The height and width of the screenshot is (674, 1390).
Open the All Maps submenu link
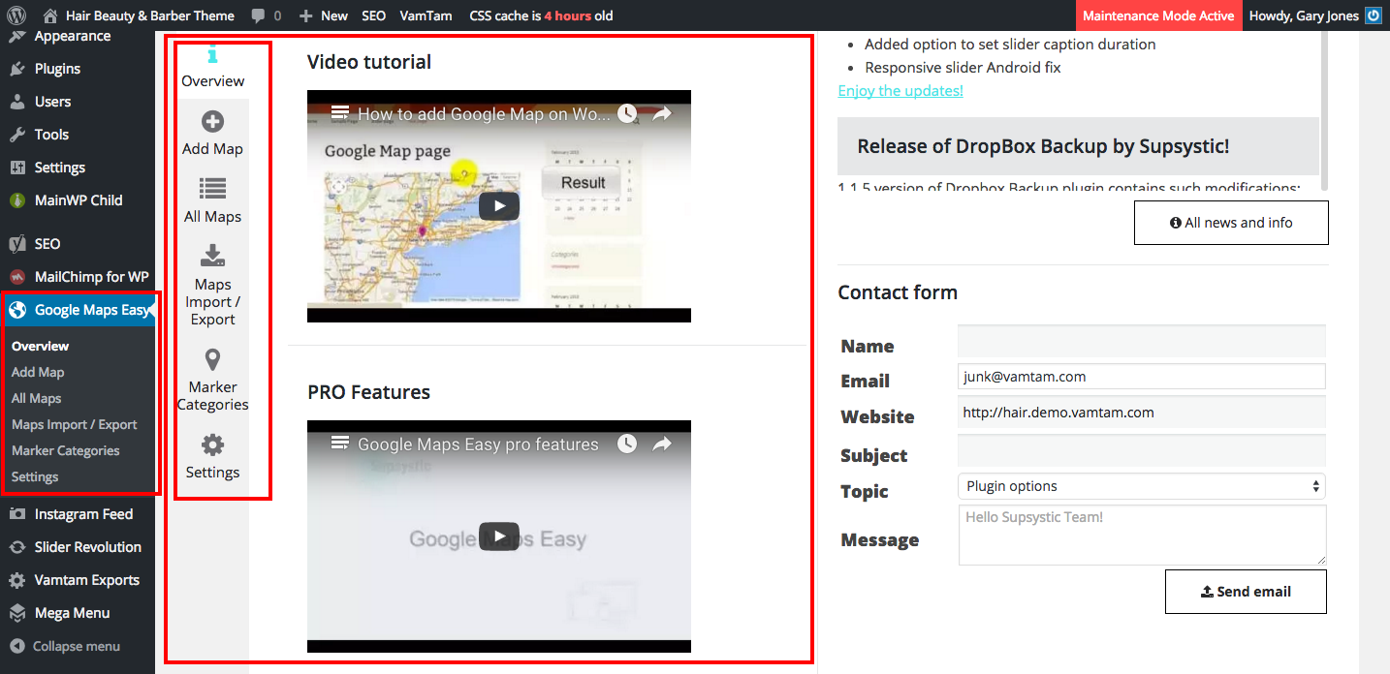36,398
